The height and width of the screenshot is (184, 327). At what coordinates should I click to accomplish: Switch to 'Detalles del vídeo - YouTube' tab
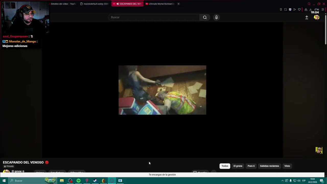[63, 4]
